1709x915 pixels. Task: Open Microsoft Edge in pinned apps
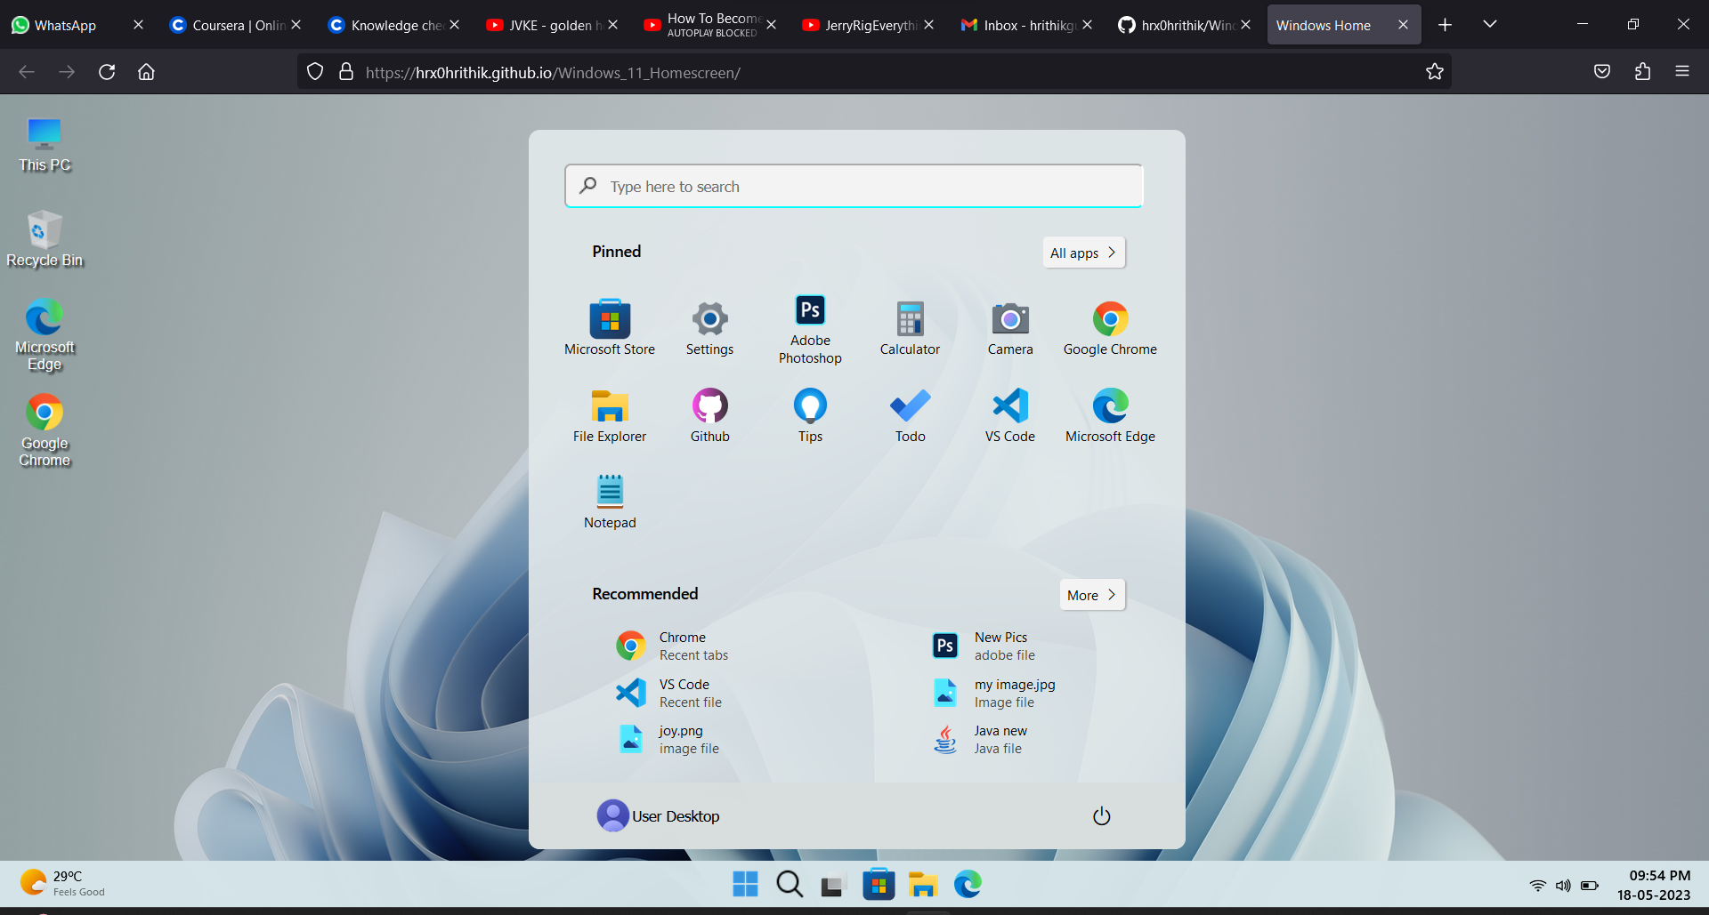[1110, 414]
